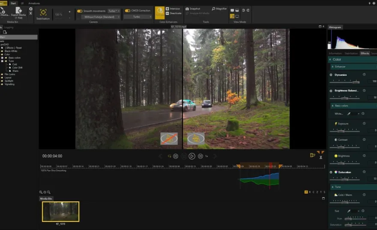Viewport: 377px width, 230px height.
Task: Switch to the UI ribbon tab
Action: [22, 3]
